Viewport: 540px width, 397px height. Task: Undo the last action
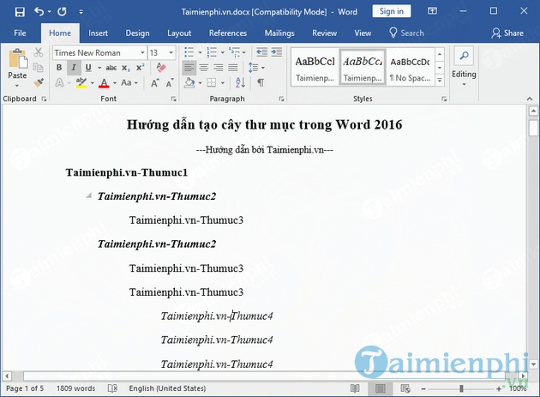[39, 12]
